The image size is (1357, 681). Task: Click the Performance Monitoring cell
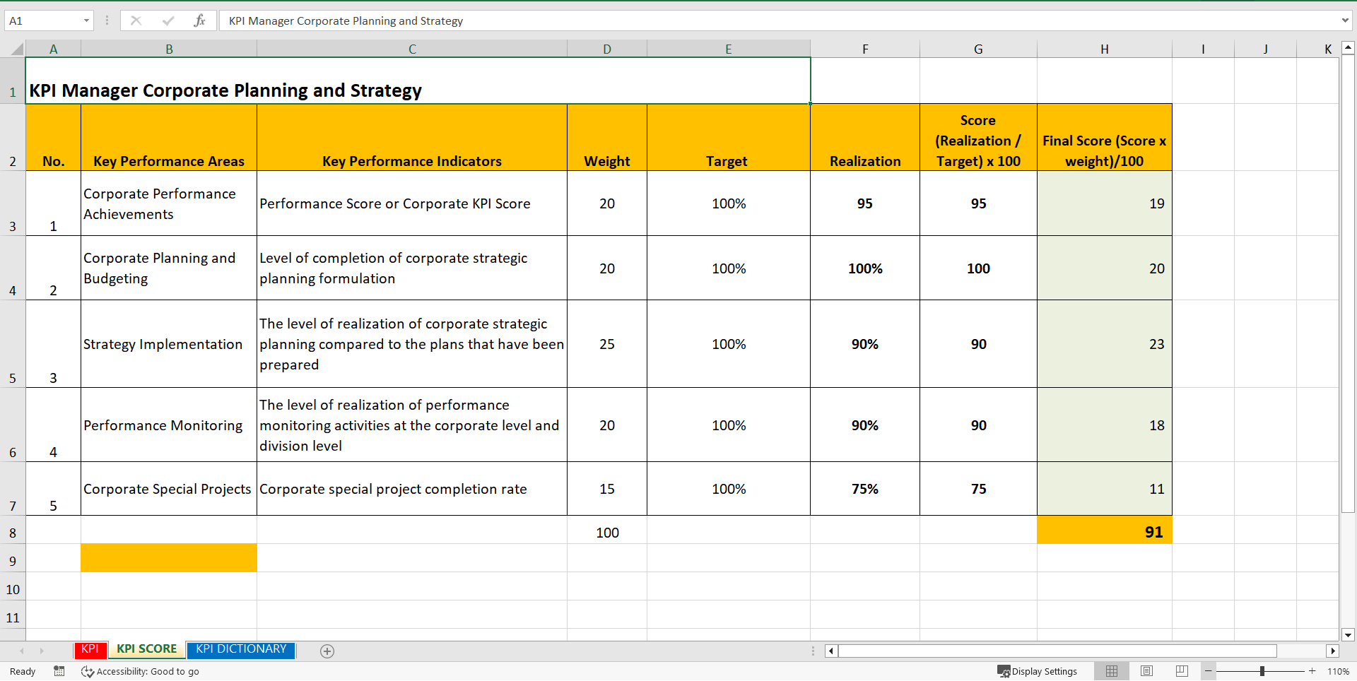point(169,425)
